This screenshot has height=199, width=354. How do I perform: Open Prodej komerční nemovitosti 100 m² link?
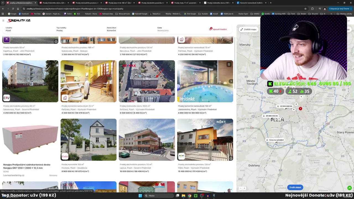pos(195,106)
